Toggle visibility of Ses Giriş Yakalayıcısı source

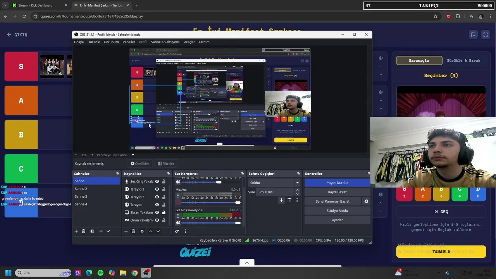click(157, 181)
